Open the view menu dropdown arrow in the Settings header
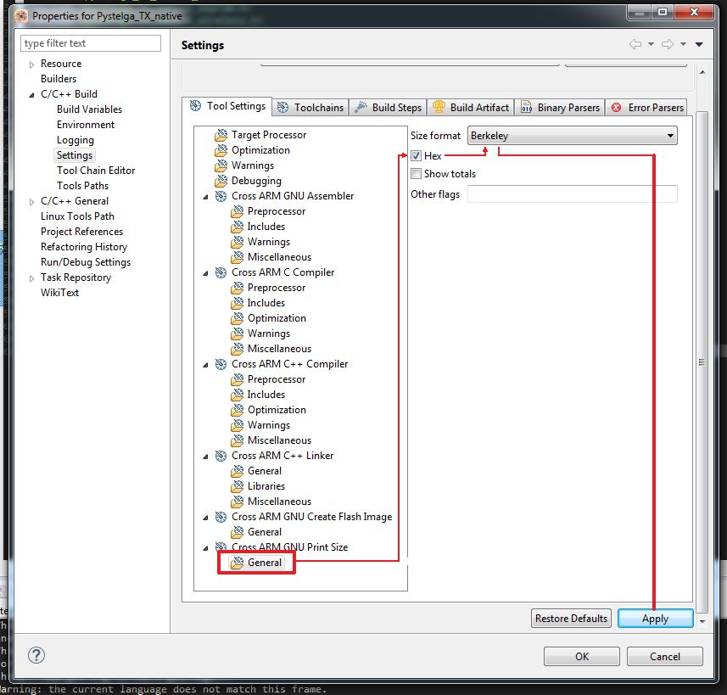 pos(699,44)
